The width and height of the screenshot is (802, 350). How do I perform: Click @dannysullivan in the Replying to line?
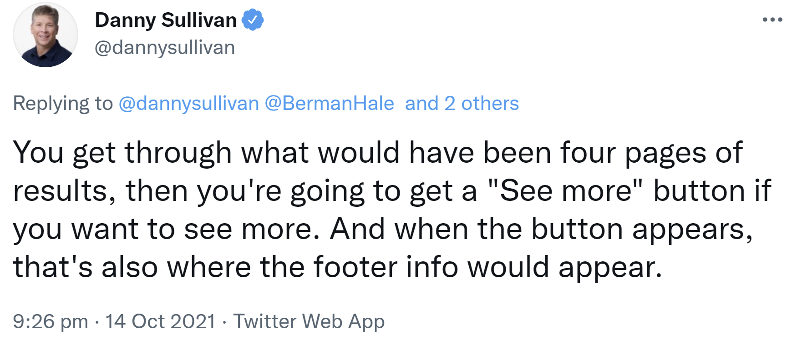188,104
